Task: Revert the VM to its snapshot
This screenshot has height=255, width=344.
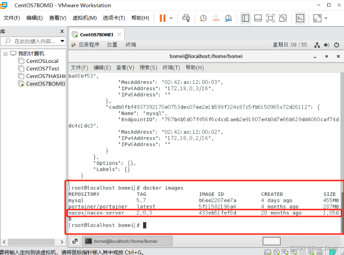Action: pos(216,18)
